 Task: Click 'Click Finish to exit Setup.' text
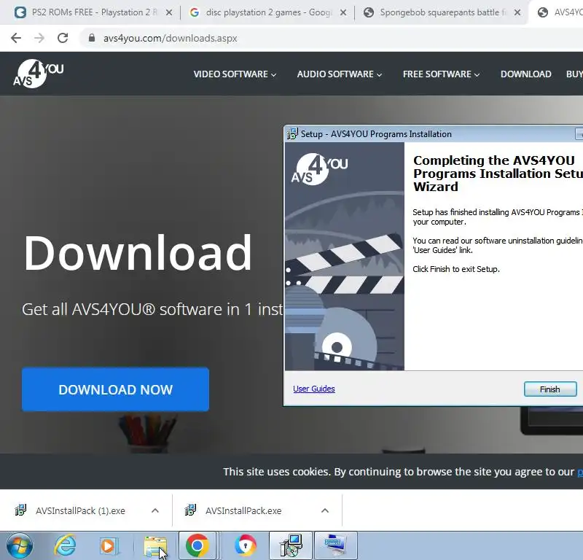tap(456, 269)
